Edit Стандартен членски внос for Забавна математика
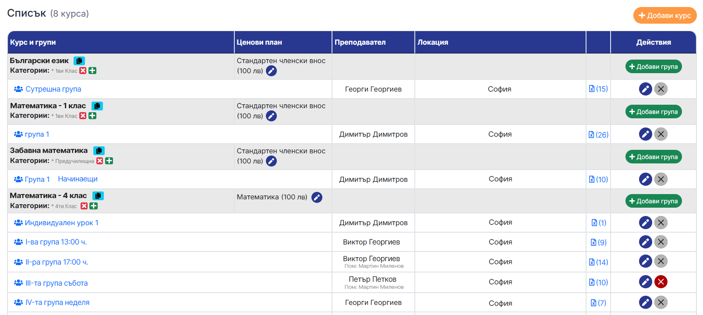 pyautogui.click(x=272, y=161)
